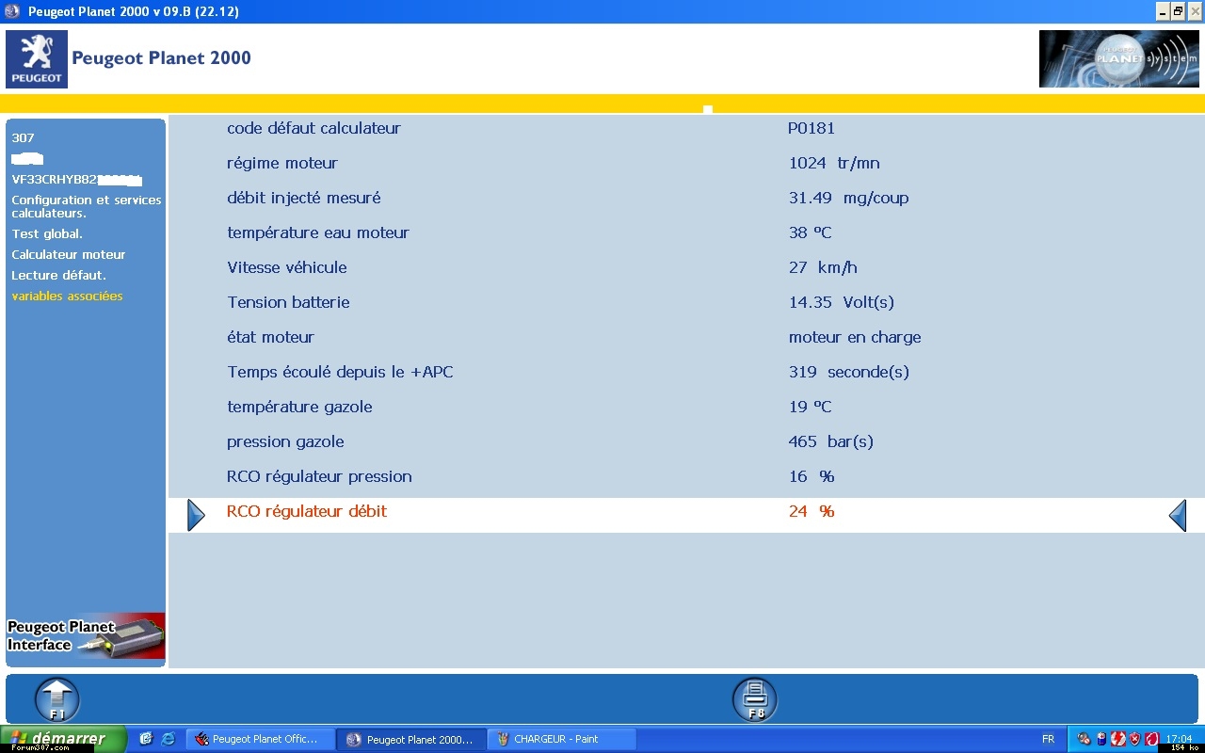
Task: Click the Peugeot Planet System banner image
Action: pos(1119,59)
